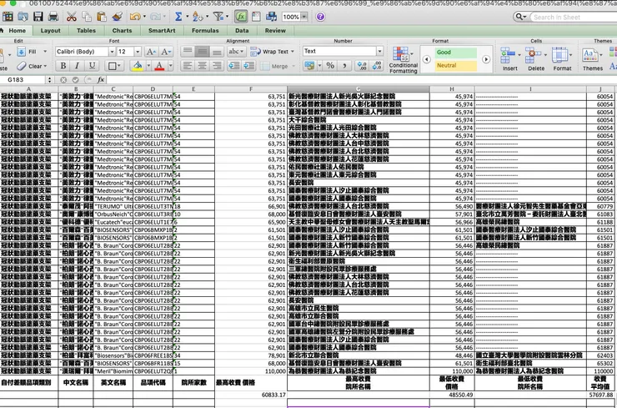The image size is (617, 408).
Task: Toggle Underline formatting
Action: point(92,66)
